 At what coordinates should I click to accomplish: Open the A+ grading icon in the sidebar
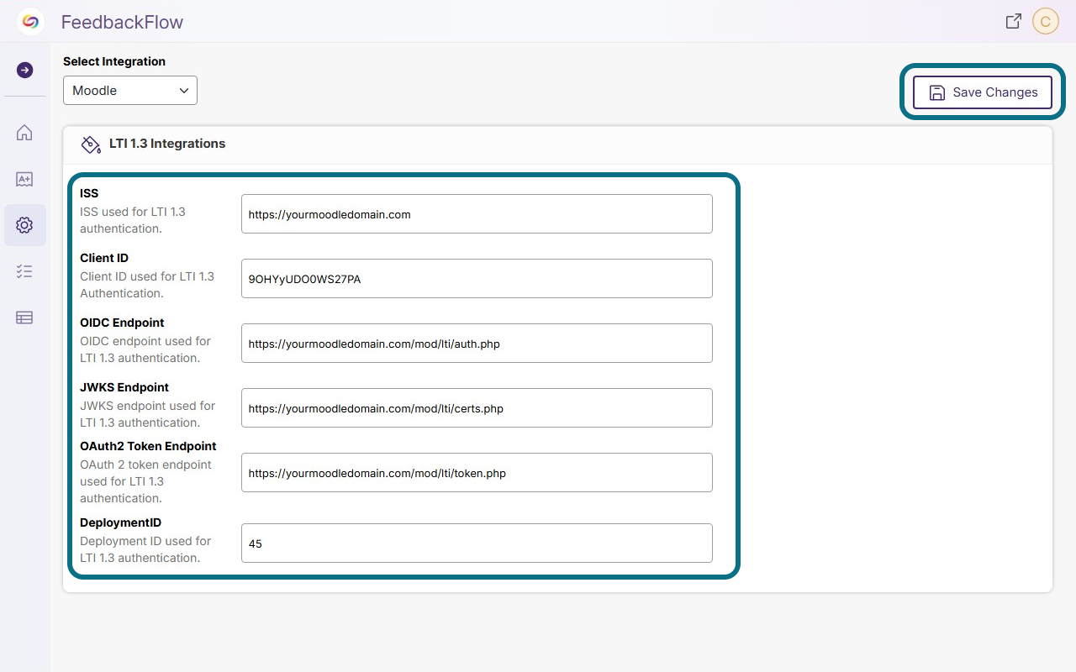[x=24, y=179]
